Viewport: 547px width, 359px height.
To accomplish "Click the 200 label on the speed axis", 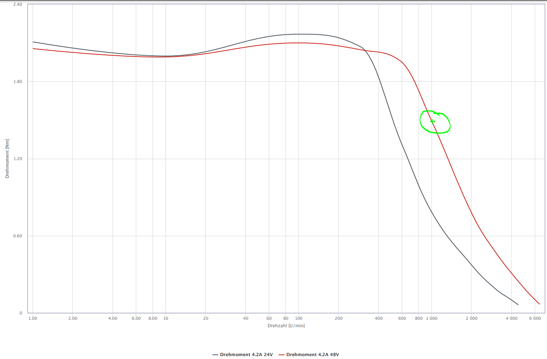I will pos(339,319).
